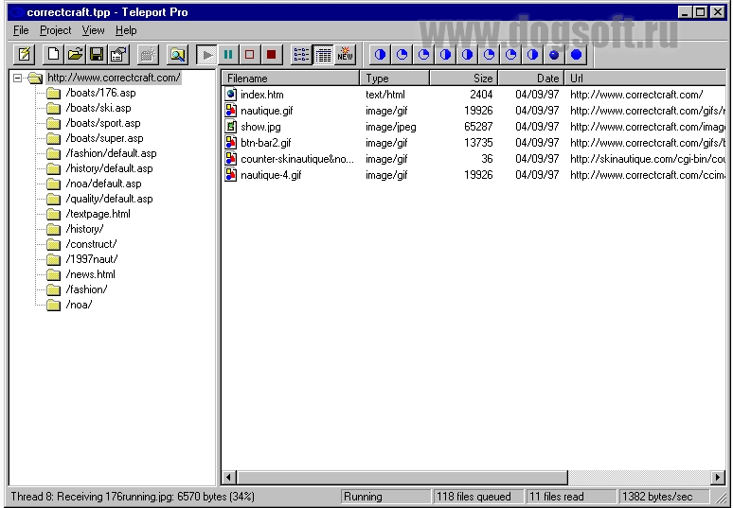Sort by the Type column header

pos(395,78)
